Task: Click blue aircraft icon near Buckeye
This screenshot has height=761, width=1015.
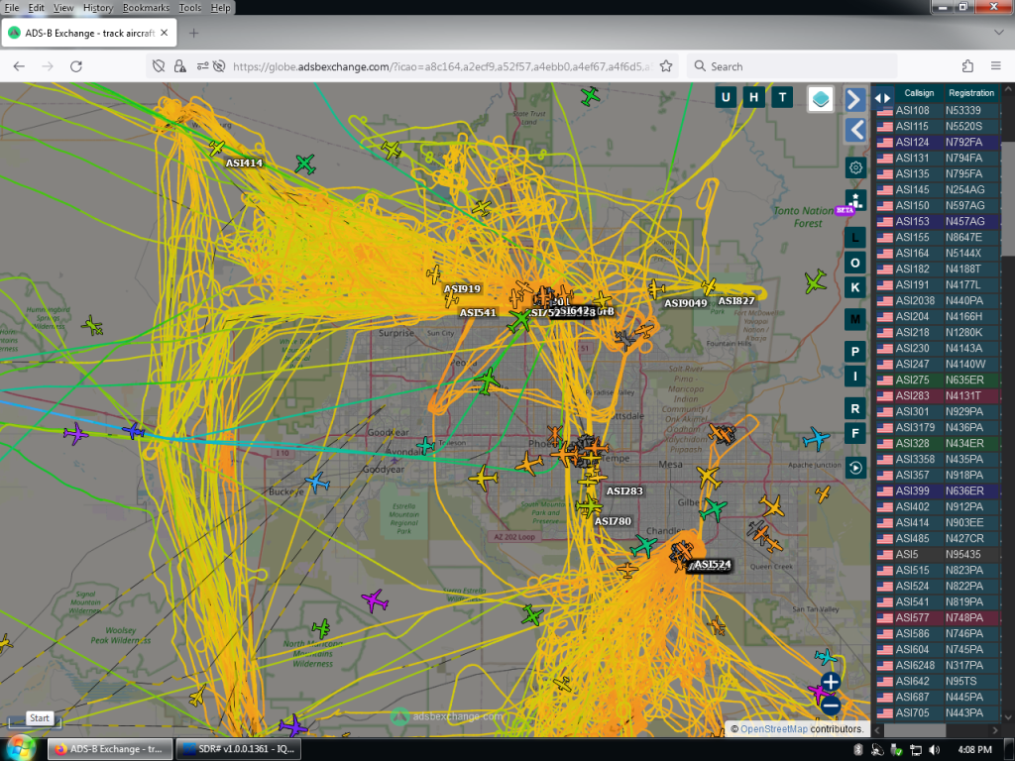Action: pyautogui.click(x=317, y=483)
